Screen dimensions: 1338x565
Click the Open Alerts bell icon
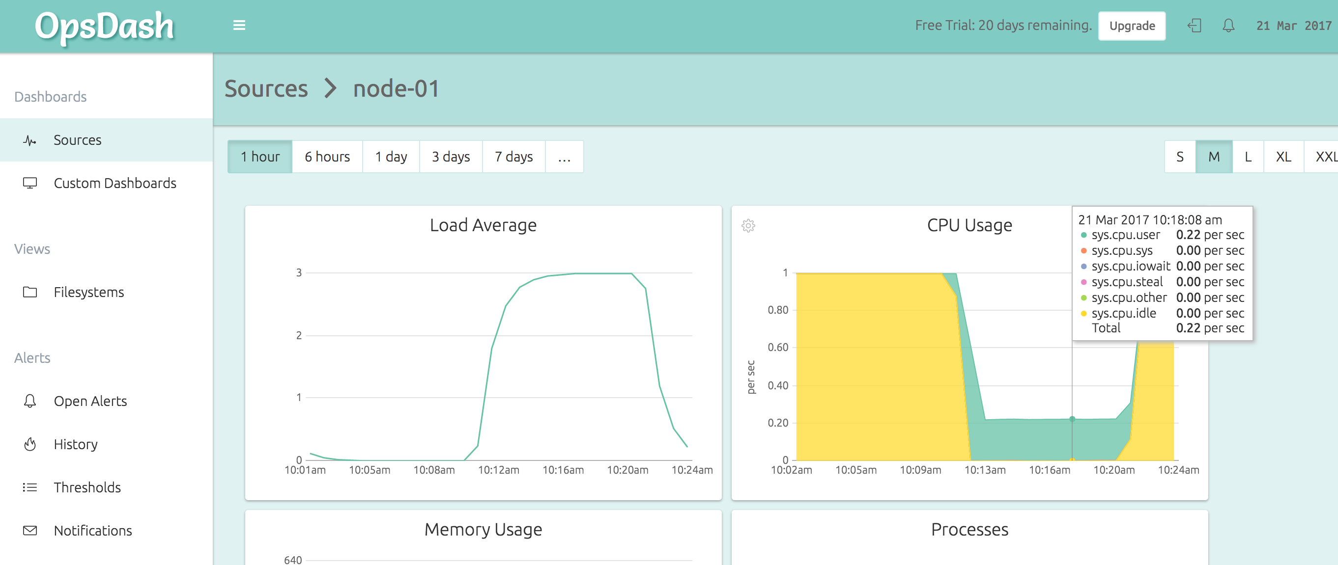[29, 401]
